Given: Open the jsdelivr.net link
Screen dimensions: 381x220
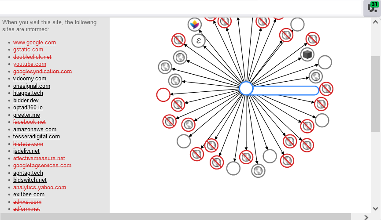Looking at the screenshot, I should [x=26, y=151].
